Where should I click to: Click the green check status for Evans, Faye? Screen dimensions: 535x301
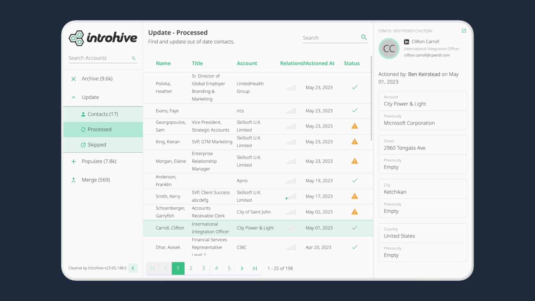click(354, 111)
